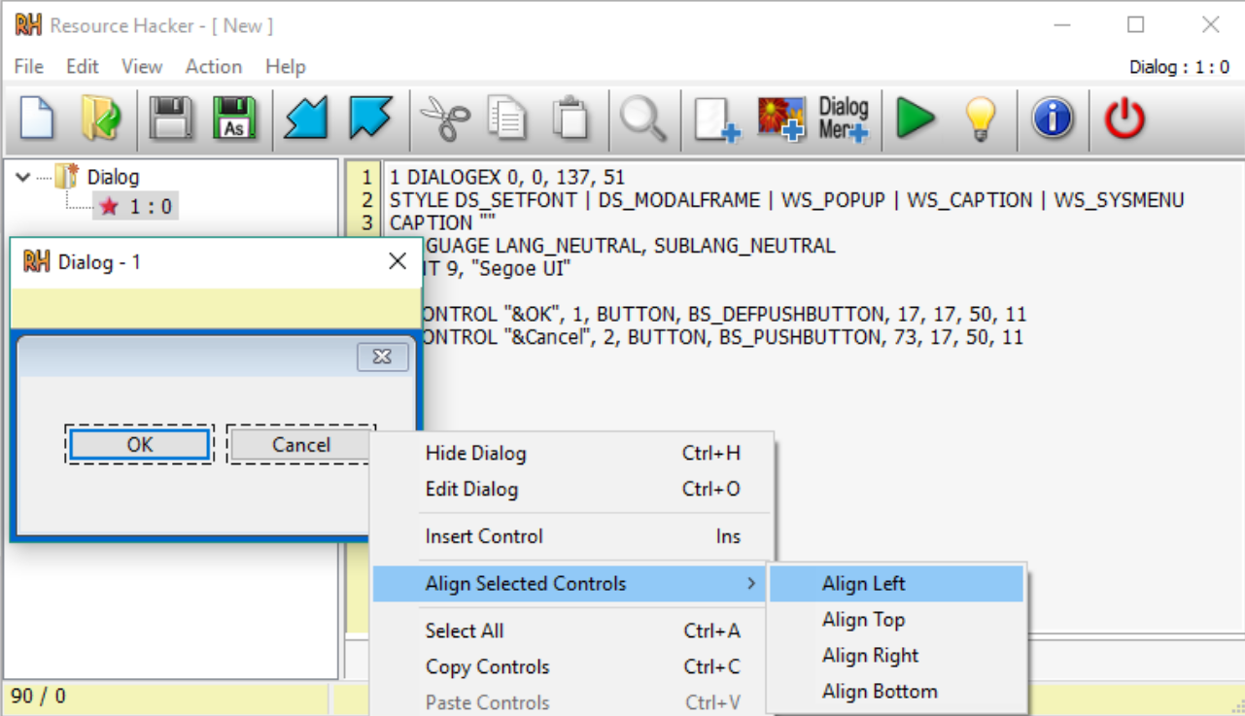Click the blue Info toolbar icon

tap(1053, 119)
